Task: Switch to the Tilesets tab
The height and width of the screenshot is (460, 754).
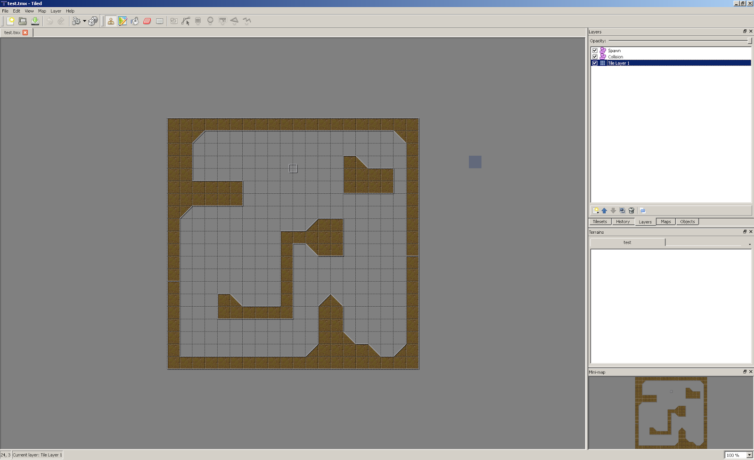Action: (x=599, y=221)
